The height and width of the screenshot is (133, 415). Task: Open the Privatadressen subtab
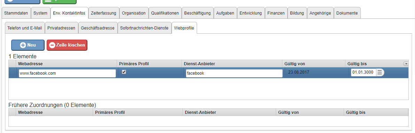click(61, 28)
